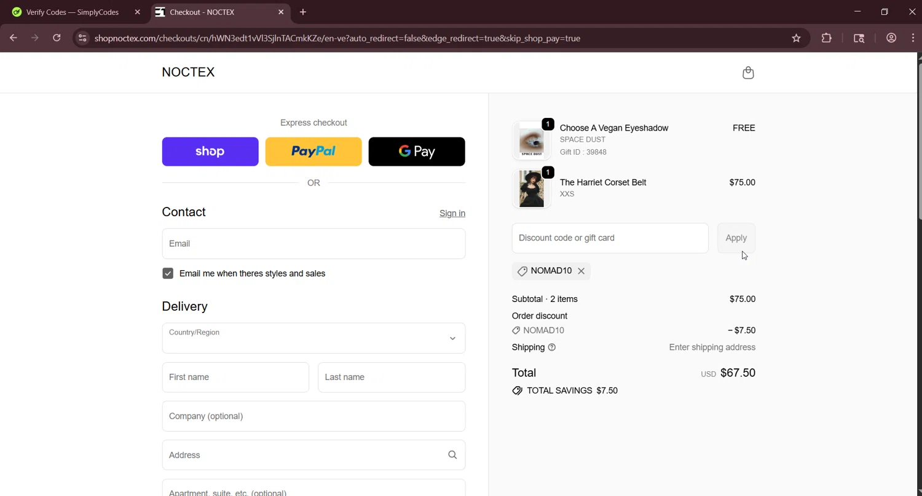Remove the NOMAD10 discount code
Image resolution: width=922 pixels, height=496 pixels.
[581, 271]
